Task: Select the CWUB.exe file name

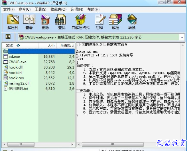Action: 18,62
